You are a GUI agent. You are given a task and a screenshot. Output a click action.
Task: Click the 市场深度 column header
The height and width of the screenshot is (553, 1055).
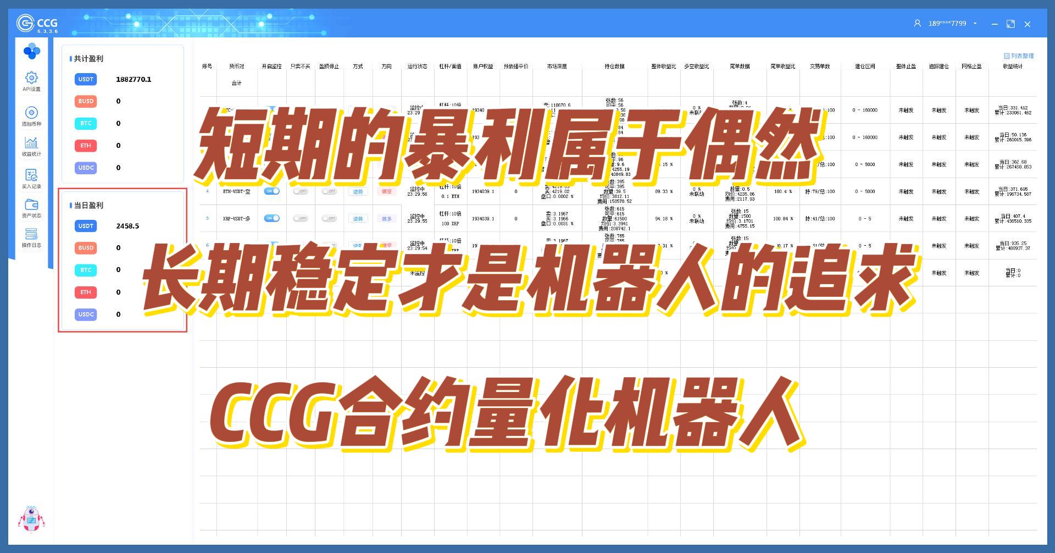(557, 66)
